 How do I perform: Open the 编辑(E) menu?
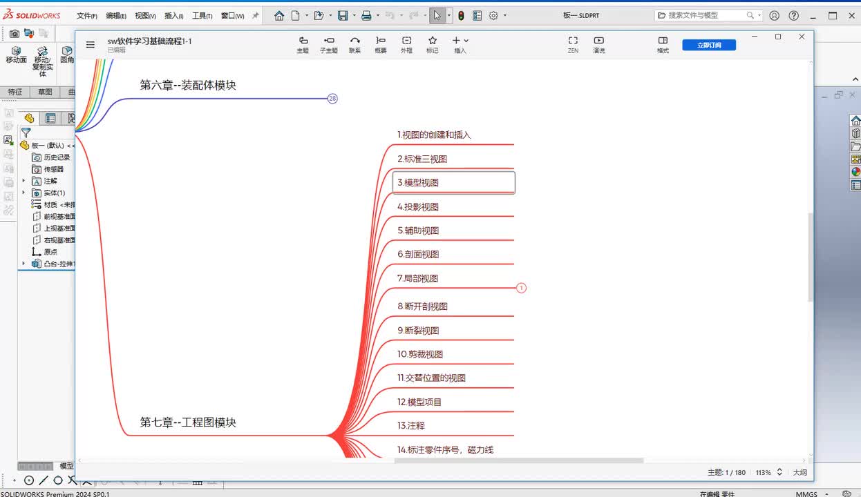tap(116, 15)
